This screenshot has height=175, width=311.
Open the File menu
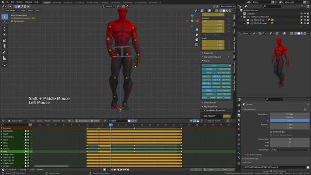[x=7, y=2]
